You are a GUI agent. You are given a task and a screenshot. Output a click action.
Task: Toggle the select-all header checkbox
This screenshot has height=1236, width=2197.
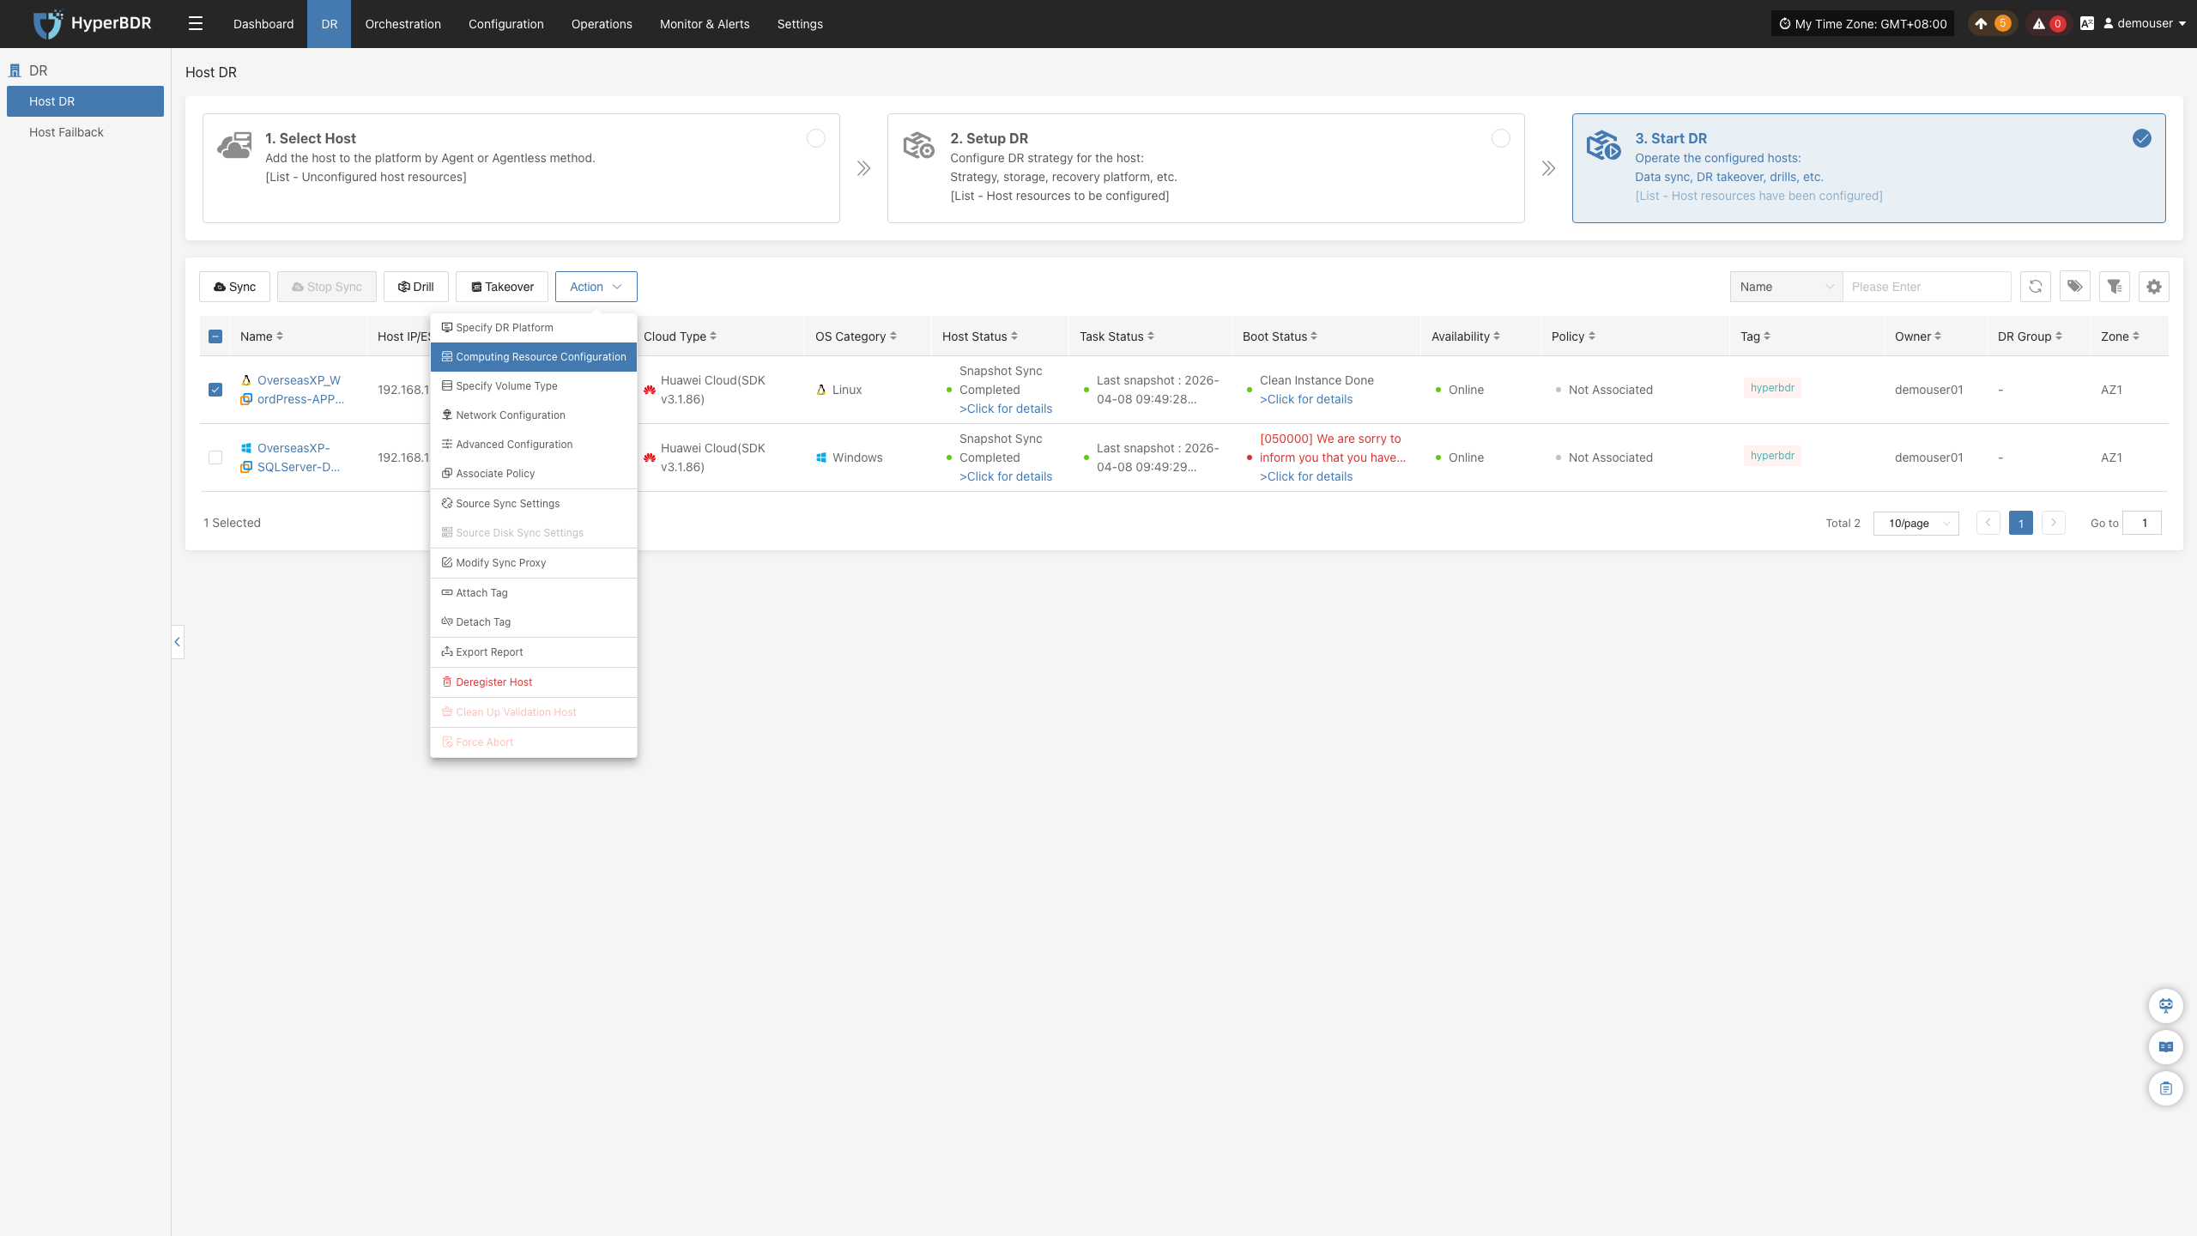click(x=215, y=336)
